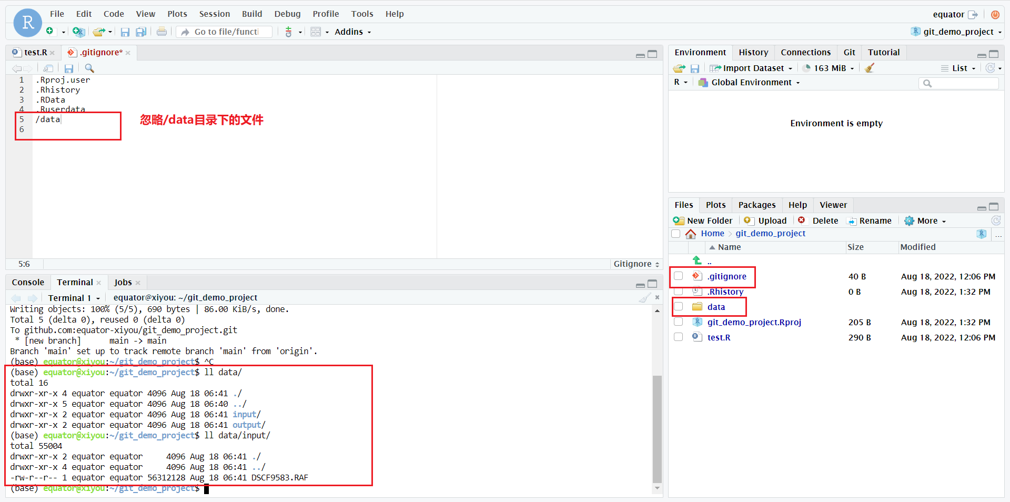This screenshot has height=502, width=1010.
Task: Switch to the Packages tab
Action: (756, 205)
